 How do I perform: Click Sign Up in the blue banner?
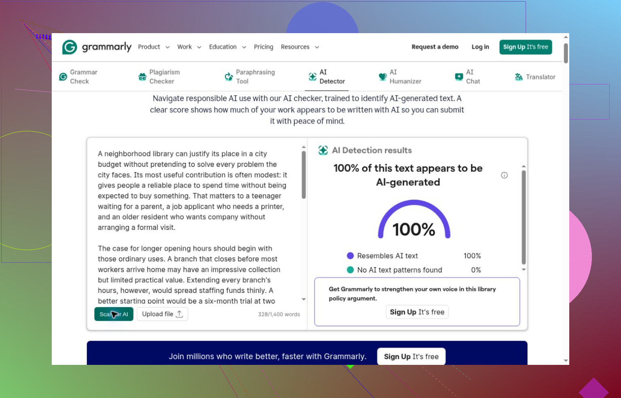[411, 356]
